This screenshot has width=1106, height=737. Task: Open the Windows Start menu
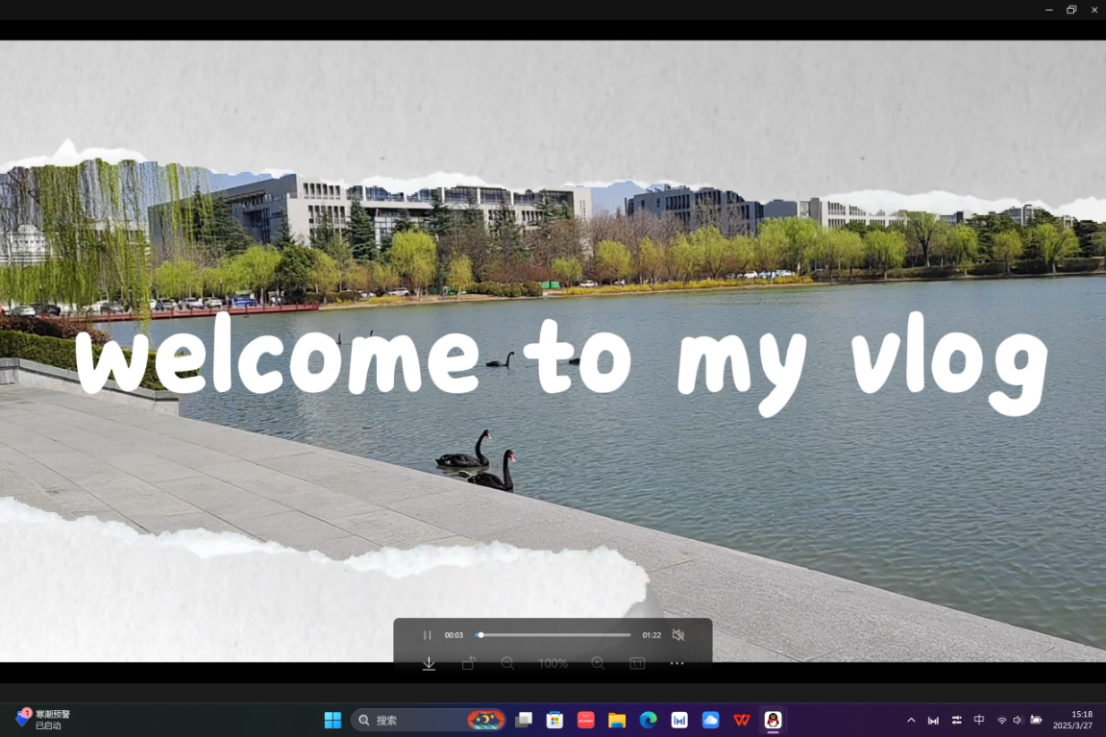click(x=332, y=720)
